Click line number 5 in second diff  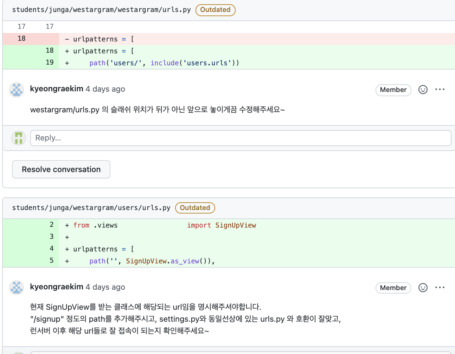coord(52,261)
